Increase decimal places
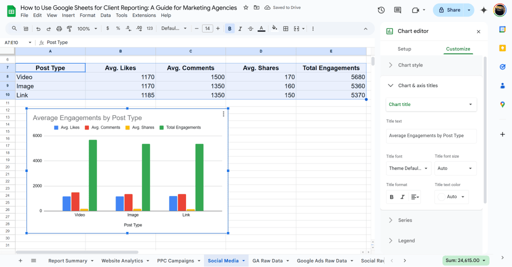This screenshot has height=267, width=512. pos(139,28)
